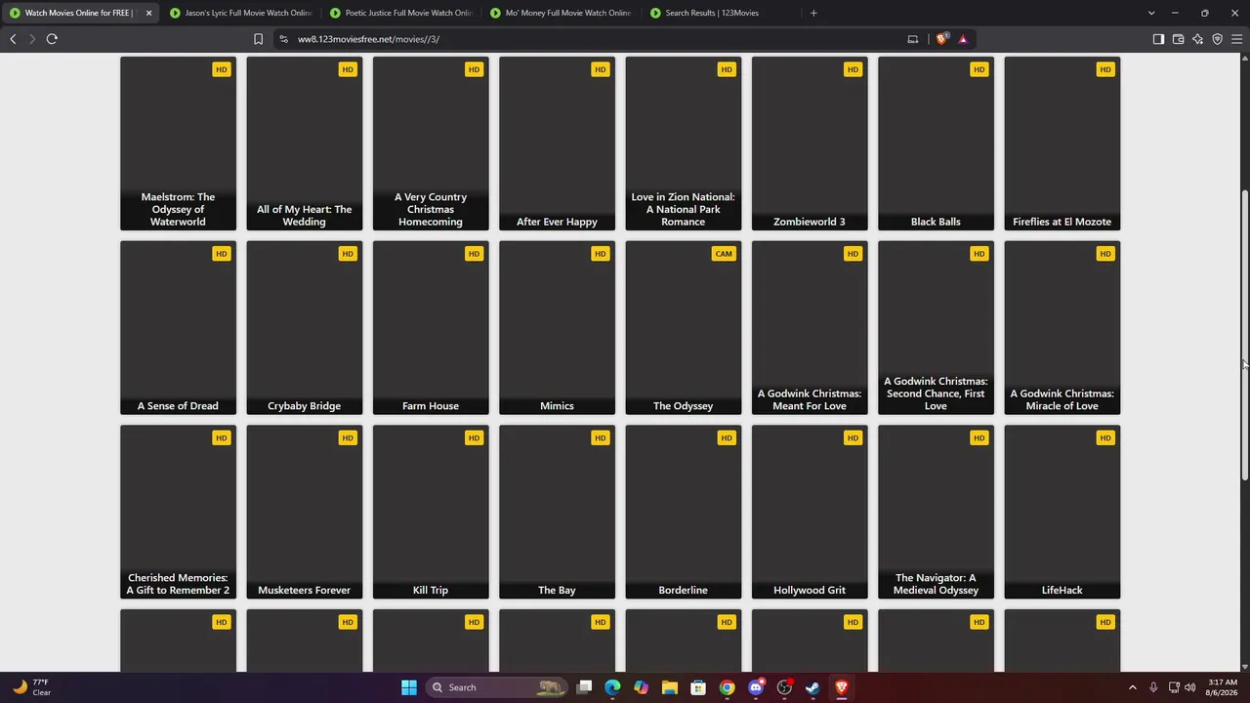Open A Sense of Dread movie
The height and width of the screenshot is (703, 1250).
click(178, 328)
